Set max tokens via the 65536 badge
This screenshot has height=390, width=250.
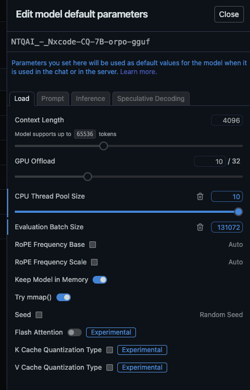pos(85,134)
